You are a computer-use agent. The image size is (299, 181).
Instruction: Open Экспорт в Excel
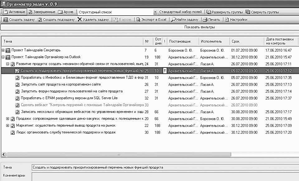pos(151,20)
